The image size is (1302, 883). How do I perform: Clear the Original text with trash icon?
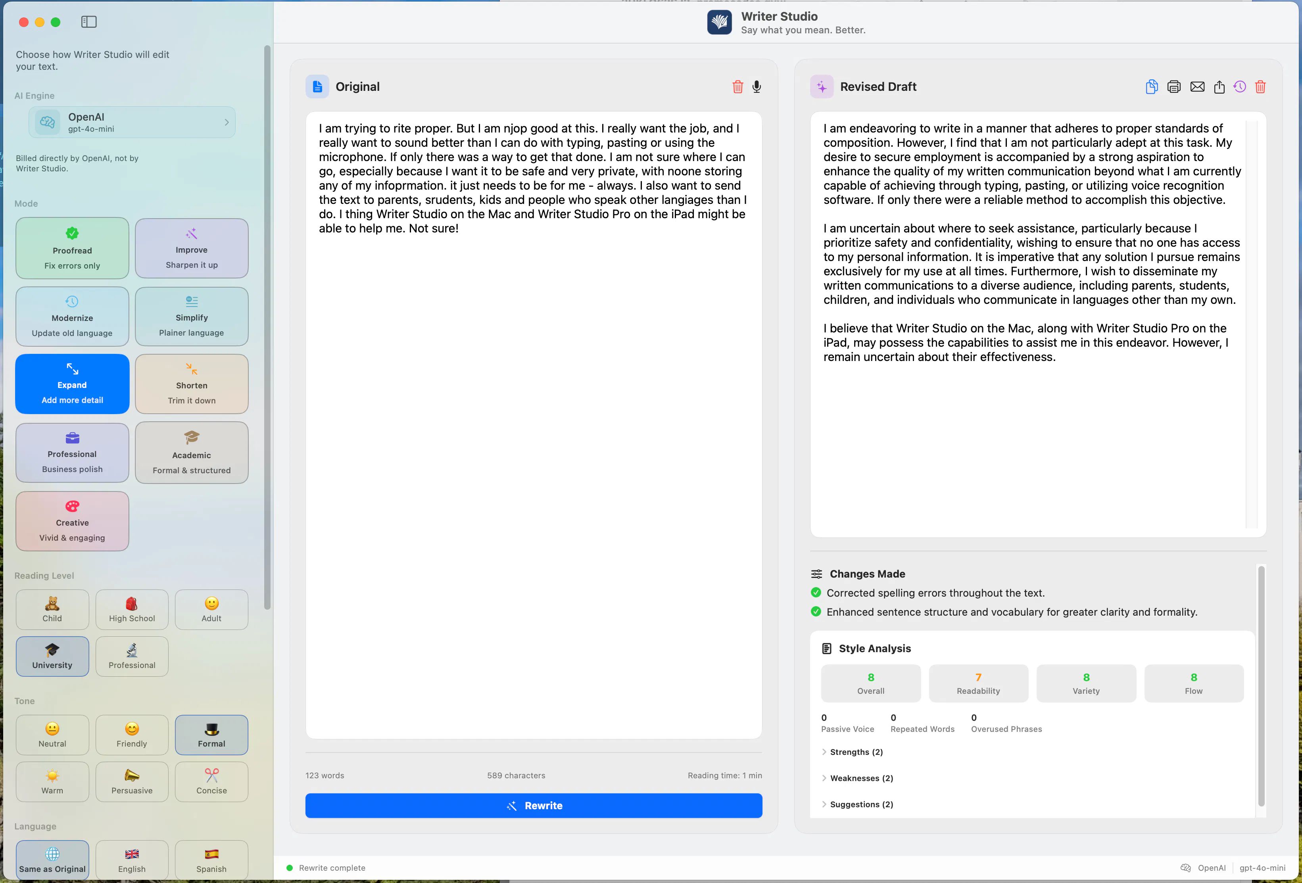pyautogui.click(x=738, y=87)
